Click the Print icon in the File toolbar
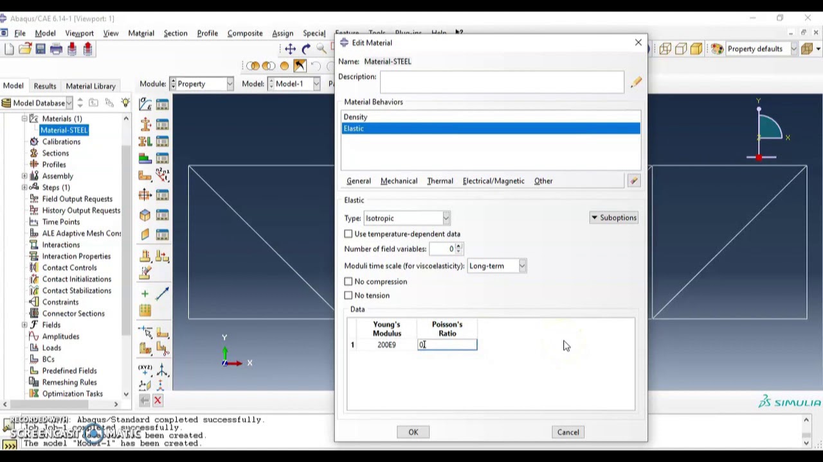 coord(56,49)
